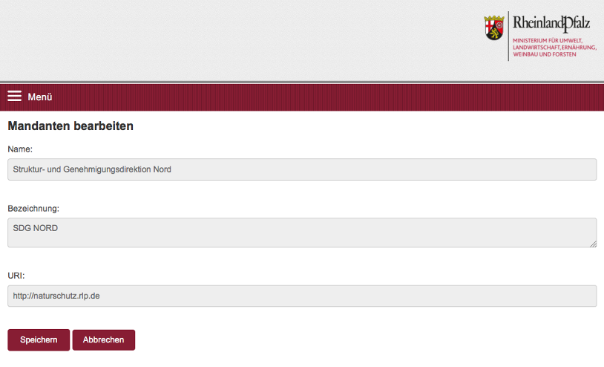Click the RheinlandPfalz wordmark logo
The height and width of the screenshot is (367, 604).
[x=551, y=23]
